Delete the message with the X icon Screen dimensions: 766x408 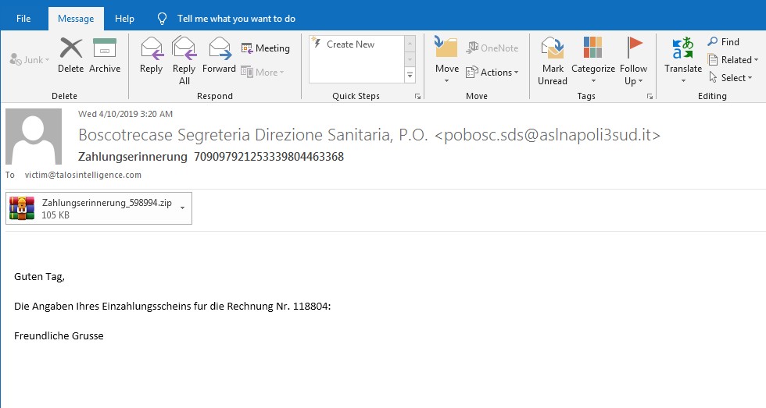(x=71, y=55)
